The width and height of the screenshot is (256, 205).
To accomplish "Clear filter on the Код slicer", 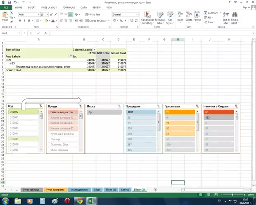I will 40,106.
